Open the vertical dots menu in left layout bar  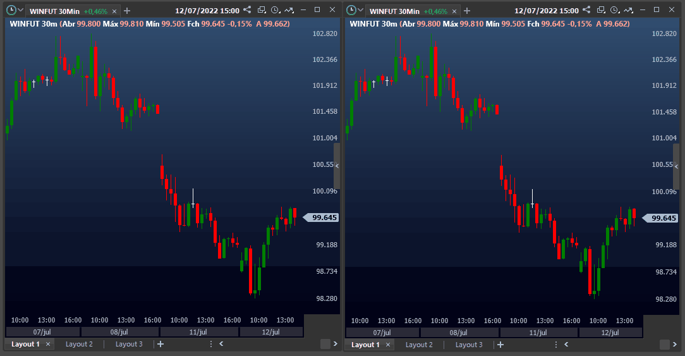pos(211,344)
